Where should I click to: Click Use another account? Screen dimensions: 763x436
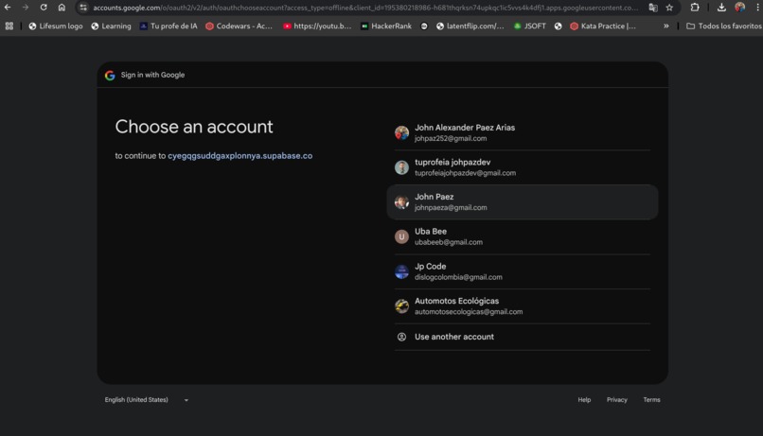pos(523,337)
